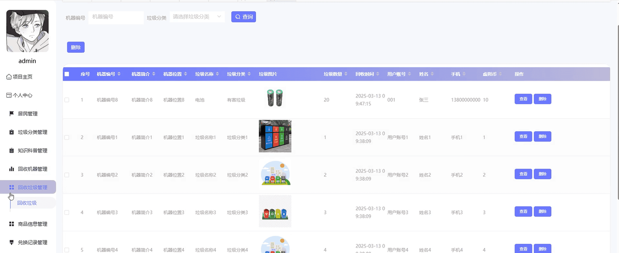Sort by 机器简介 column arrows
The image size is (619, 253).
point(154,74)
